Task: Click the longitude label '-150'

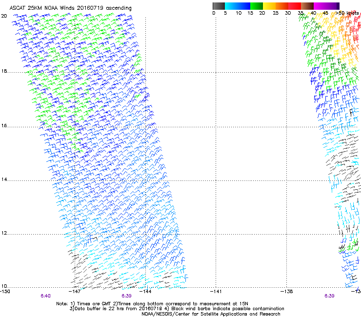Action: coord(5,292)
